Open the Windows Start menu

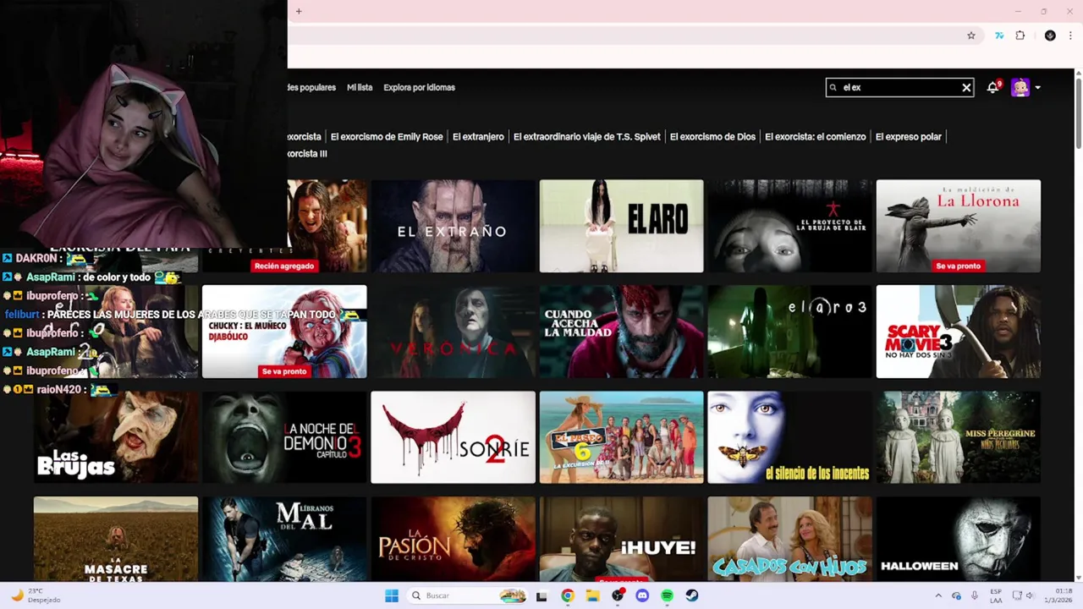pos(392,595)
